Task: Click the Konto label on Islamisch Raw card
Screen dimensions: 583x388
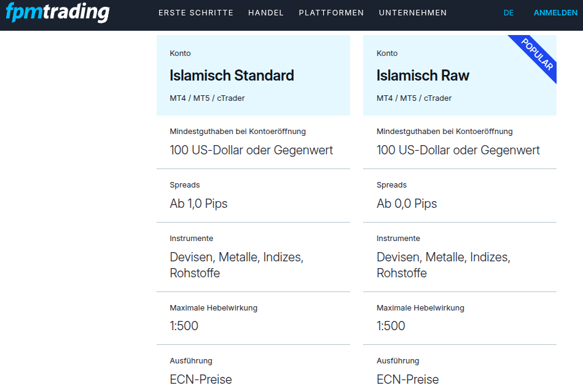Action: (387, 53)
